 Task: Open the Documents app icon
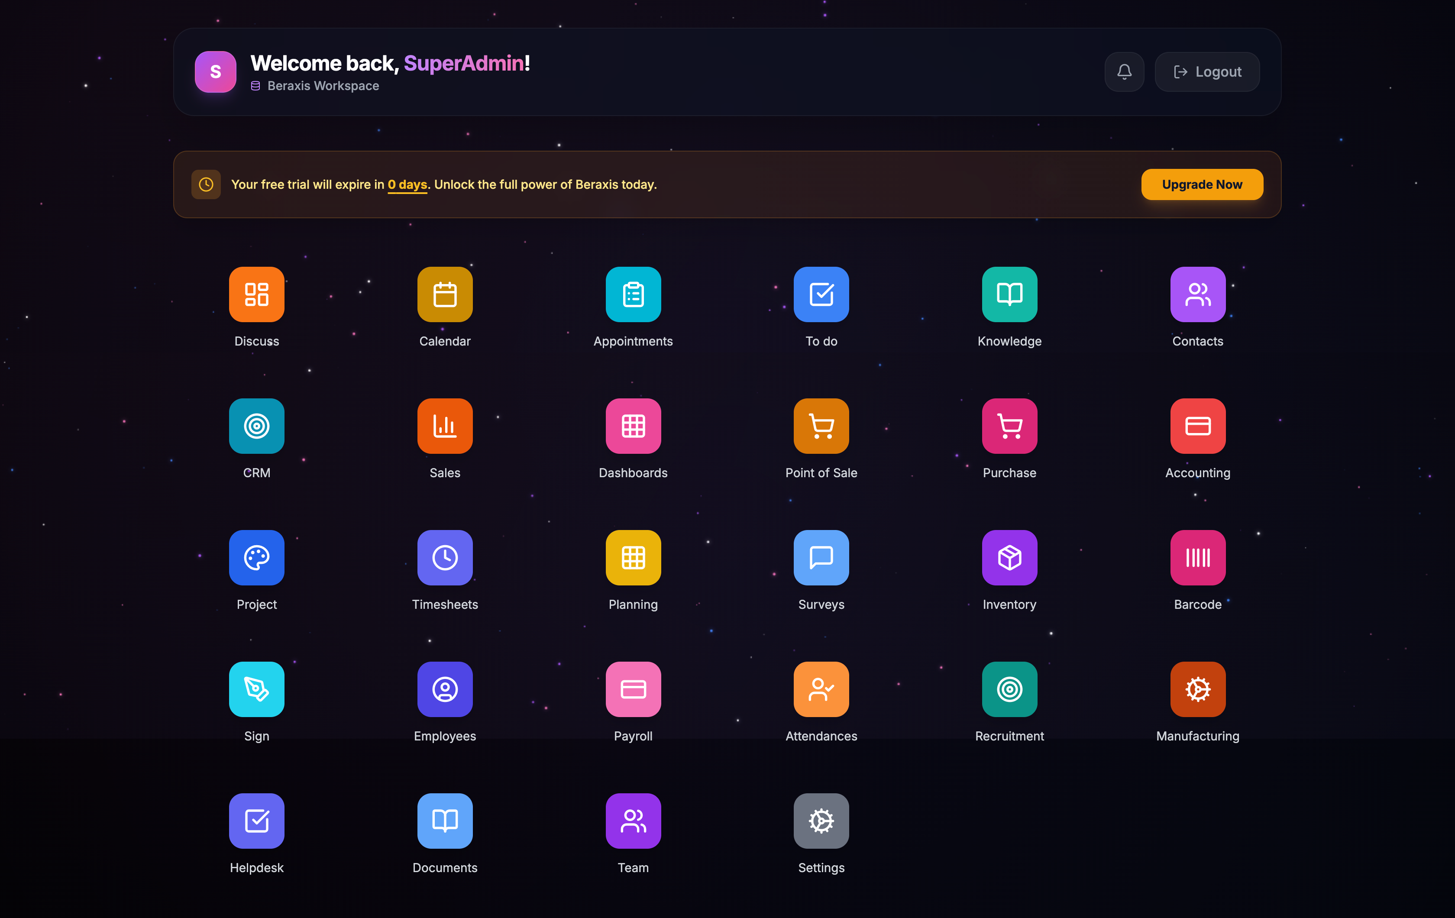(445, 821)
